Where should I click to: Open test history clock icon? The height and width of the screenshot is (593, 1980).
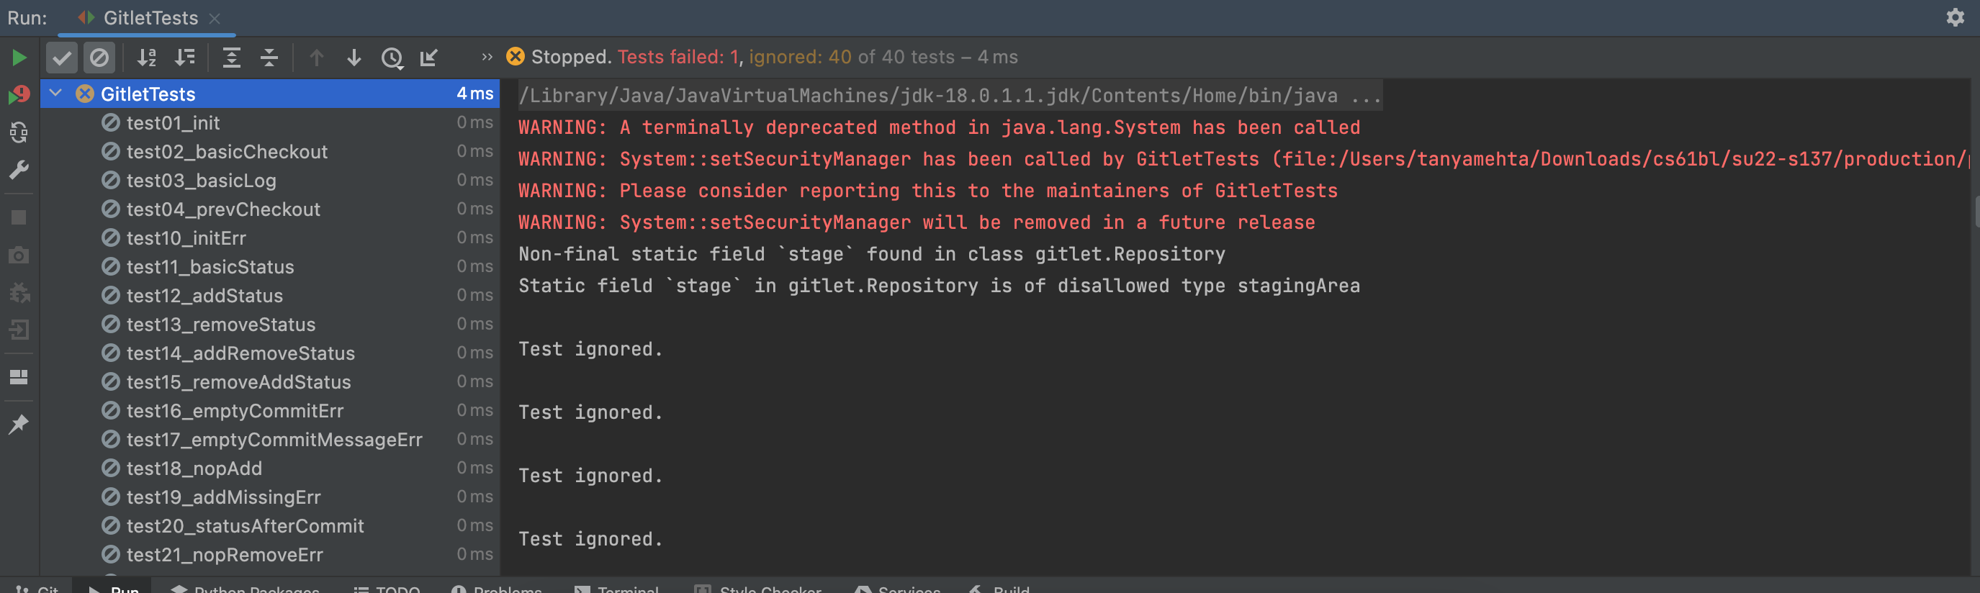click(392, 58)
